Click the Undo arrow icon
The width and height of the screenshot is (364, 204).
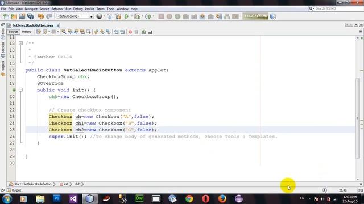[x=41, y=16]
